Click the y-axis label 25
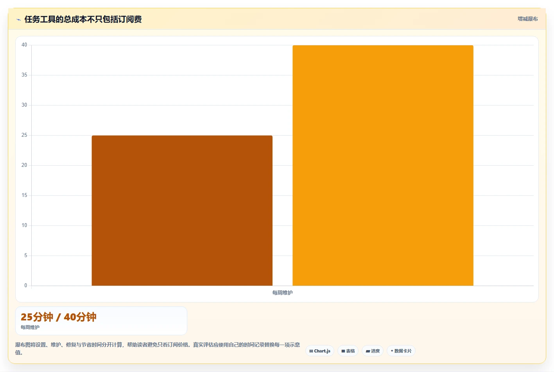Screen dimensions: 554x372 point(24,135)
